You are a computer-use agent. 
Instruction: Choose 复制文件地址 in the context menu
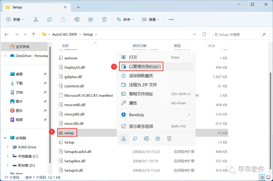coord(156,94)
